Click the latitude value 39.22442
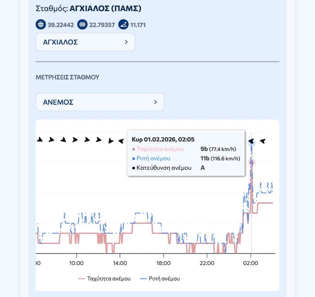 coord(61,25)
